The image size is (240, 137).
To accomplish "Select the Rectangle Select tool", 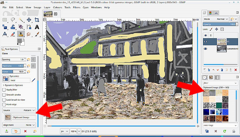I will click(5, 20).
